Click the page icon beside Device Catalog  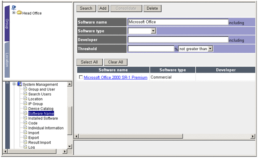(25, 108)
